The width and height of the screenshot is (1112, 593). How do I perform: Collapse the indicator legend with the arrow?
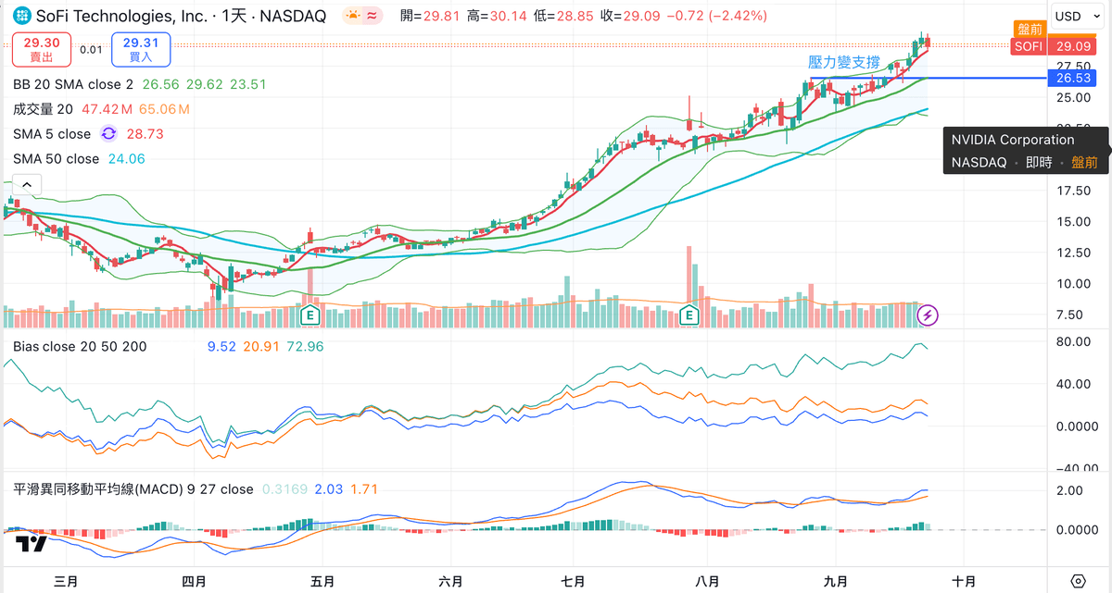click(x=26, y=185)
